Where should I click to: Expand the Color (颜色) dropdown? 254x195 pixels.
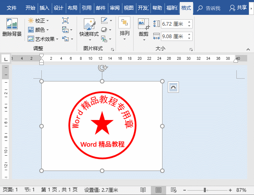coord(39,30)
